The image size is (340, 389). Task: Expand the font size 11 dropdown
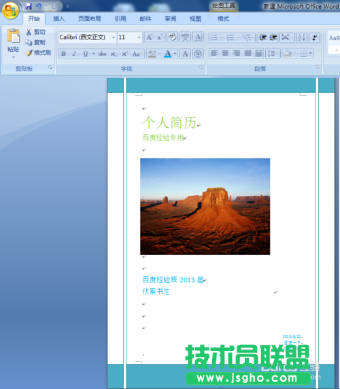[139, 37]
